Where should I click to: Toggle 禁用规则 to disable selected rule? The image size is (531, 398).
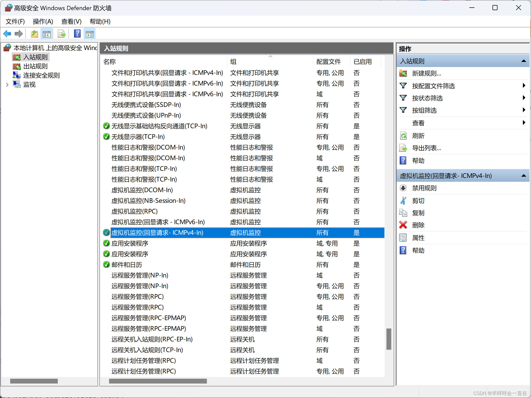pyautogui.click(x=424, y=188)
